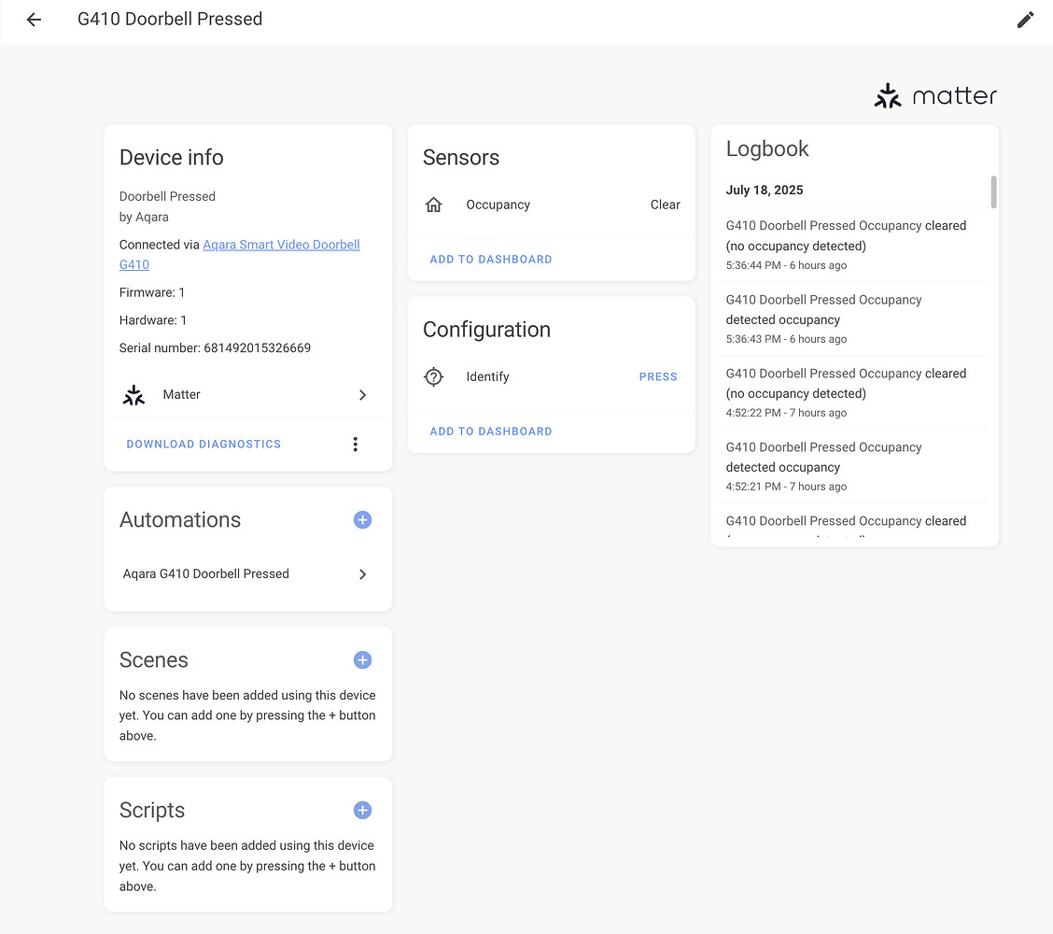Click the Identify crosshair icon
The width and height of the screenshot is (1053, 934).
pos(434,377)
